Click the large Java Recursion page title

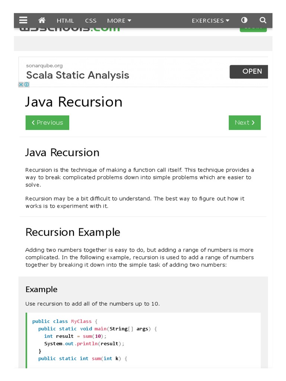point(74,102)
